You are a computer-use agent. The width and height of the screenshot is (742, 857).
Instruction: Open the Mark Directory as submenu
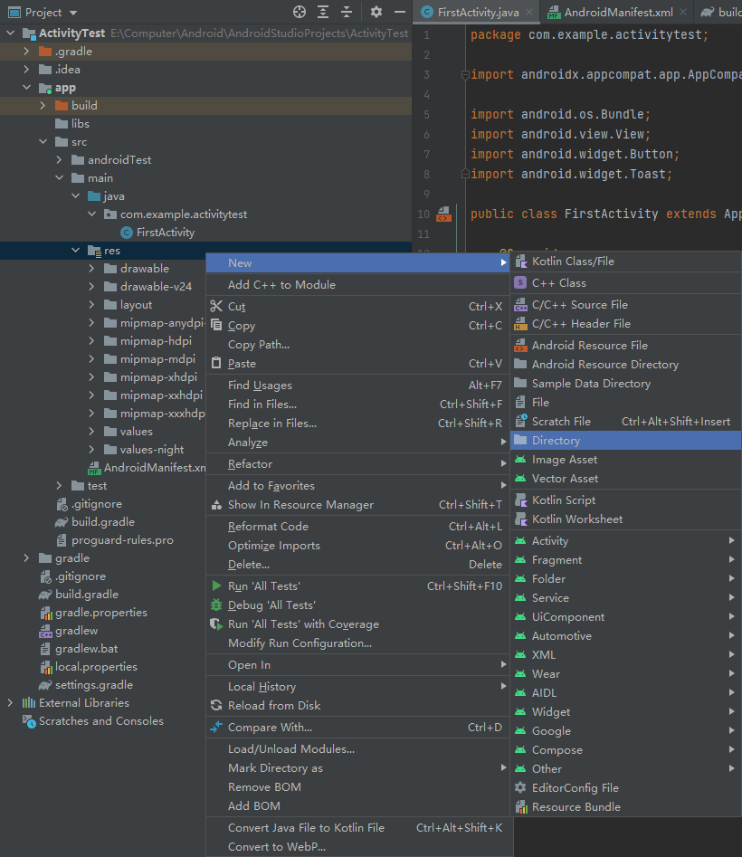(357, 768)
